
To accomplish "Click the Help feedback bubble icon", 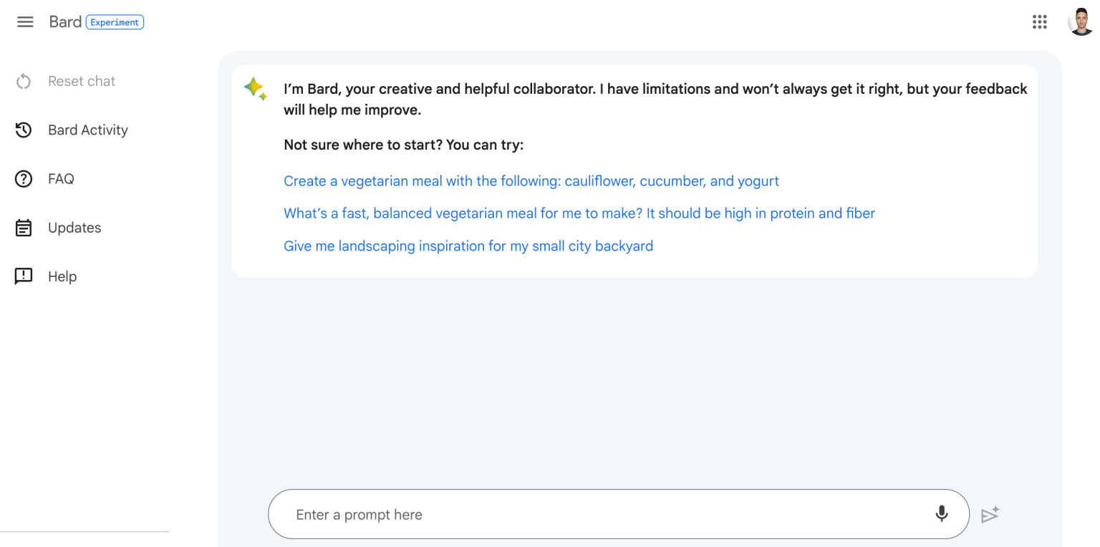I will [24, 276].
